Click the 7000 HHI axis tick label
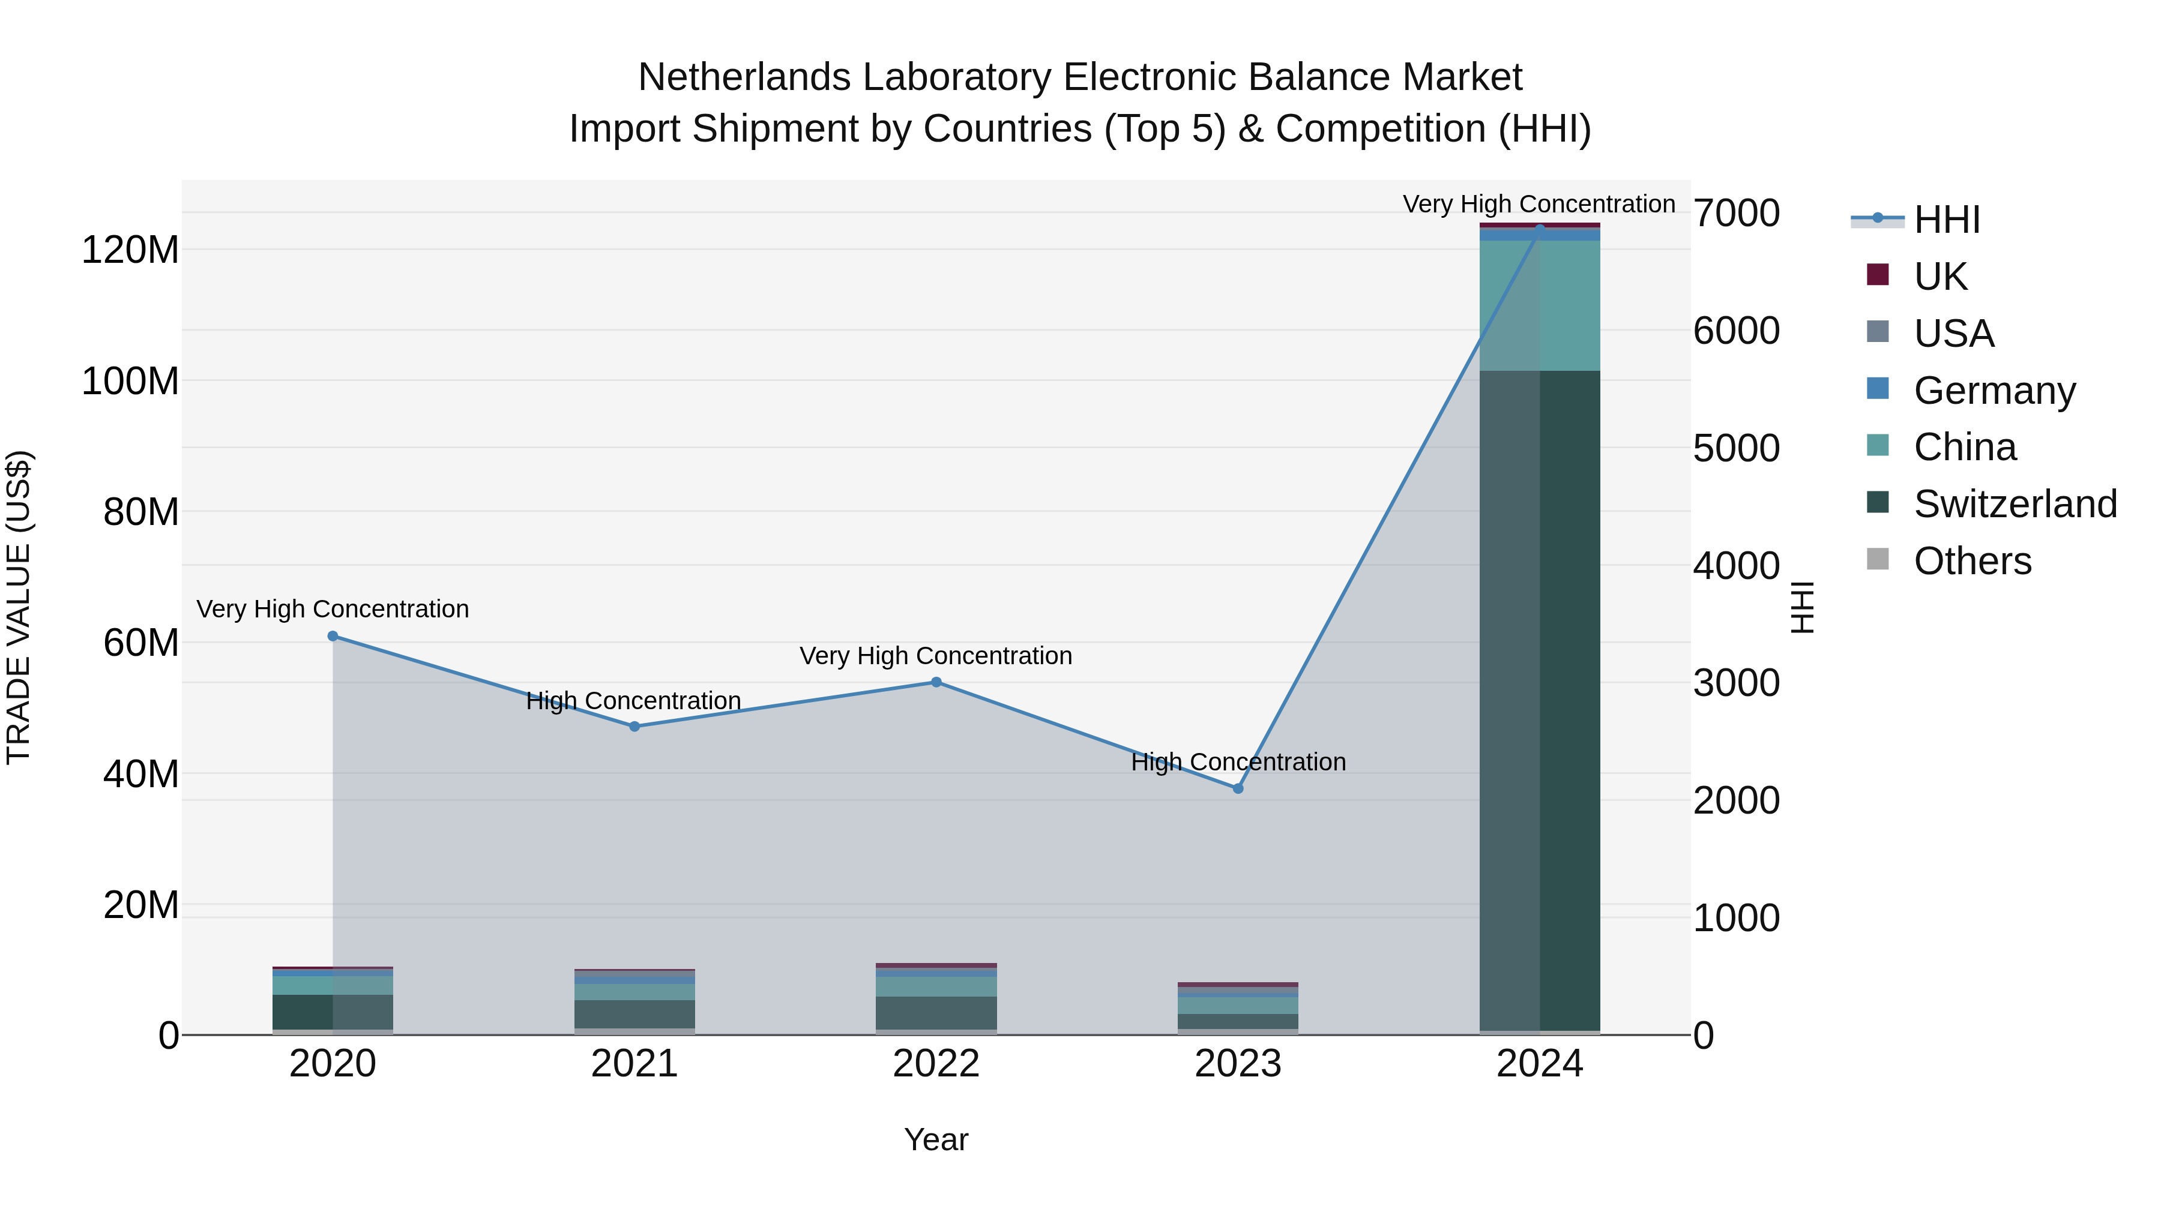 [x=1735, y=213]
